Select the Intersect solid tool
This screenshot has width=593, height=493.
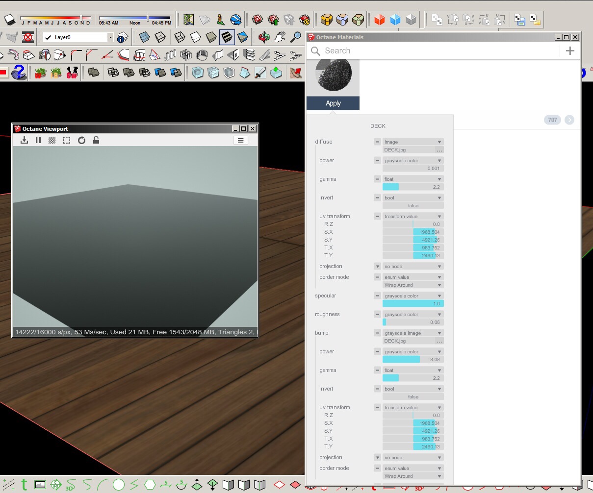(113, 73)
